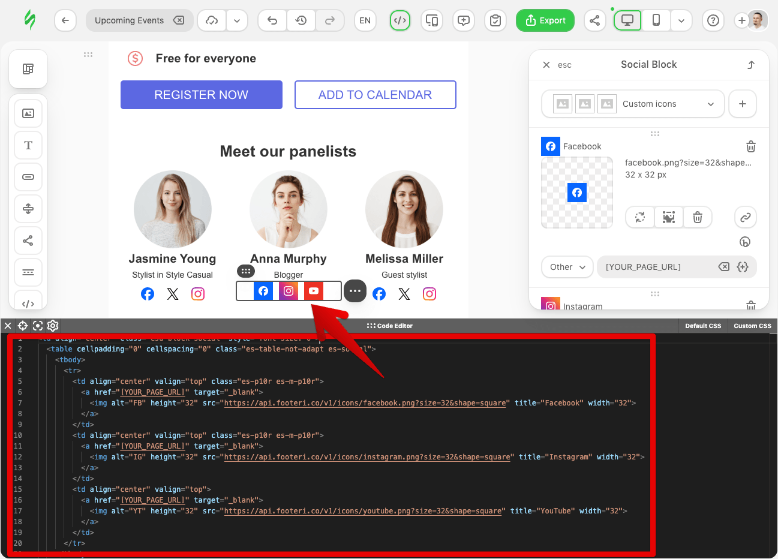Click the ADD TO CALENDAR button in the email
This screenshot has width=778, height=559.
376,95
